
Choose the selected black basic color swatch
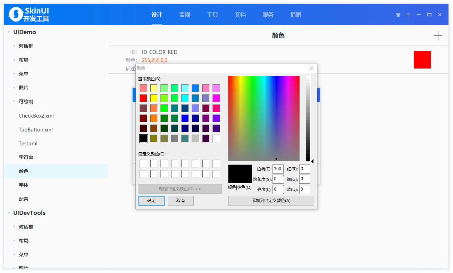[143, 139]
